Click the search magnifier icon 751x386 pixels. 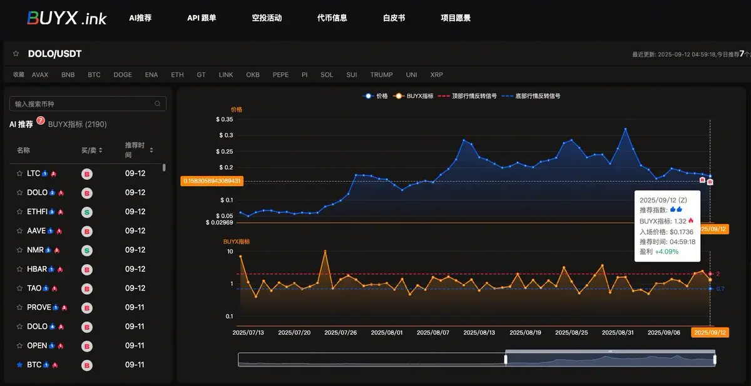[x=158, y=104]
